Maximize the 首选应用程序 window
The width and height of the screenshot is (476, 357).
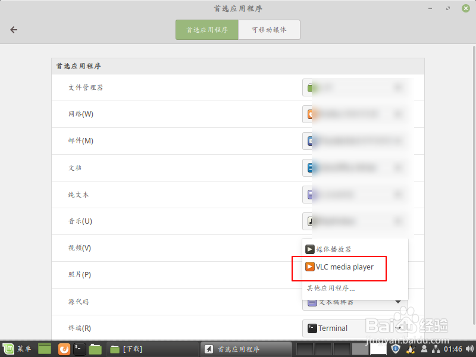point(448,8)
